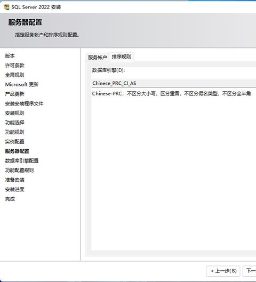Select the 安装进度 step
Image resolution: width=256 pixels, height=282 pixels.
[14, 189]
